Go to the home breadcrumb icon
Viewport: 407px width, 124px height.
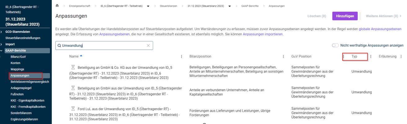pos(57,6)
